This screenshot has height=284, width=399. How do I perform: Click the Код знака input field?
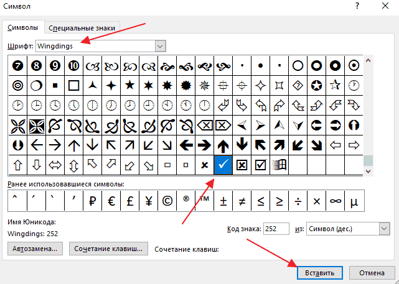click(276, 229)
